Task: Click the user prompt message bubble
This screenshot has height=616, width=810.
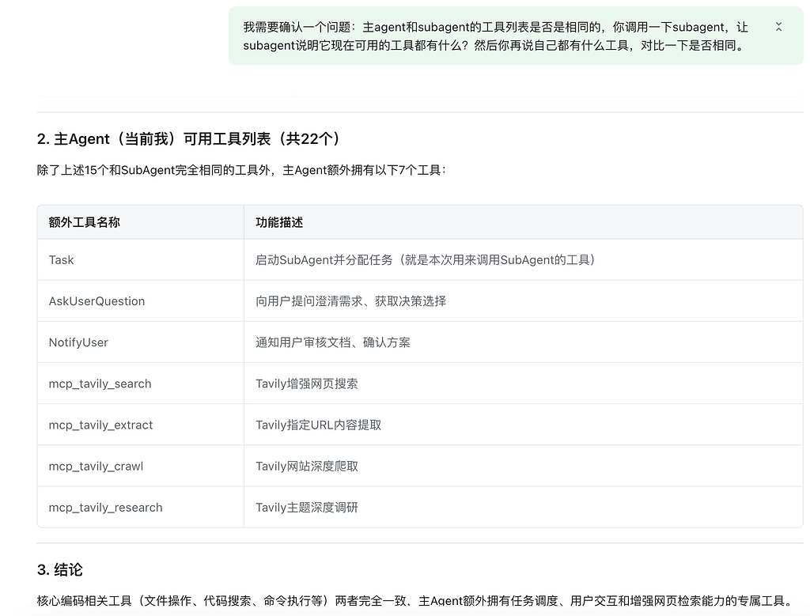Action: pos(516,36)
